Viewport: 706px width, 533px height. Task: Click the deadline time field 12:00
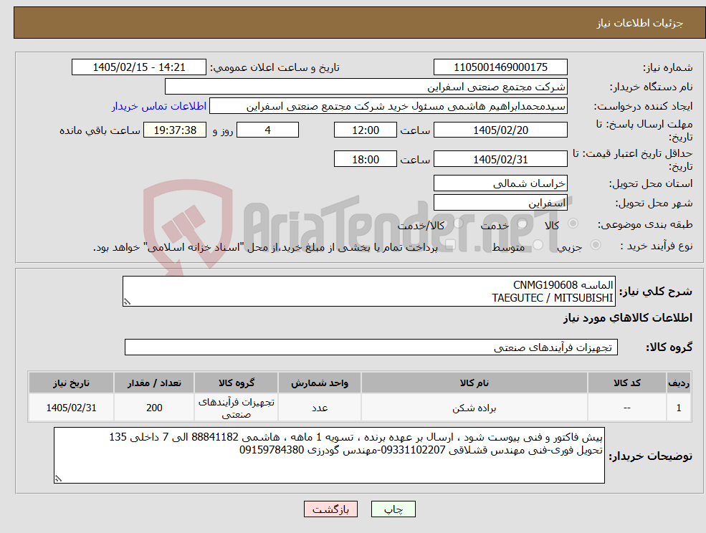coord(365,130)
